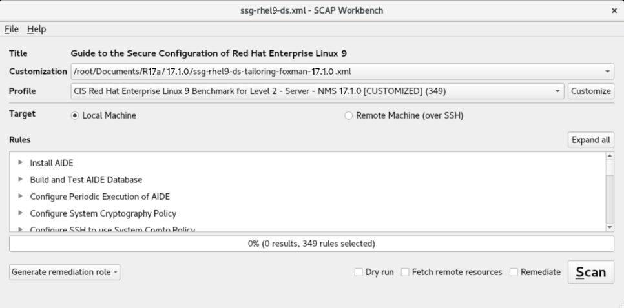Click the Expand all button

590,140
